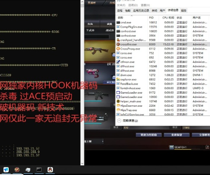The height and width of the screenshot is (175, 210).
Task: Click the icon of conhost.exe PID 16820
Action: (x=118, y=31)
